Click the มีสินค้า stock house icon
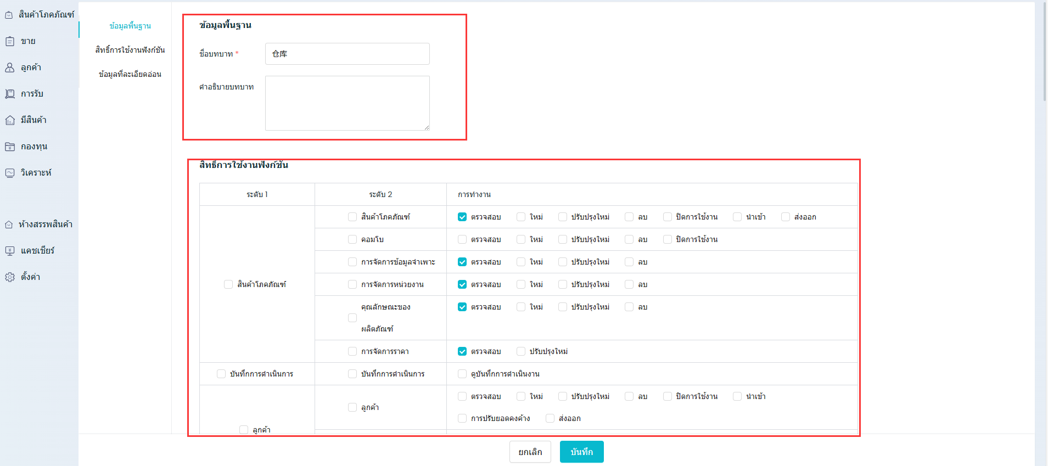This screenshot has width=1048, height=466. [10, 120]
